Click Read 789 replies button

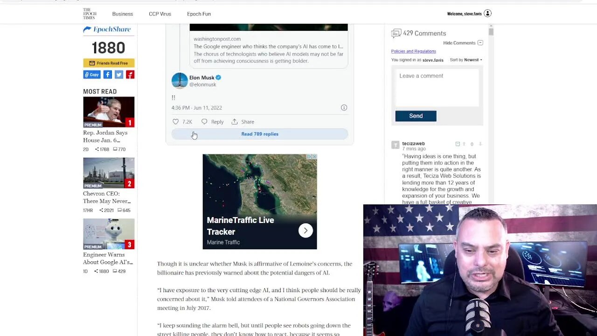pos(260,134)
